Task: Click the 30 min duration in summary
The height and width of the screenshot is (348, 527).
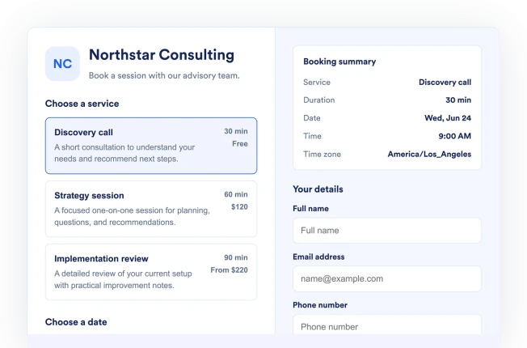Action: point(458,100)
